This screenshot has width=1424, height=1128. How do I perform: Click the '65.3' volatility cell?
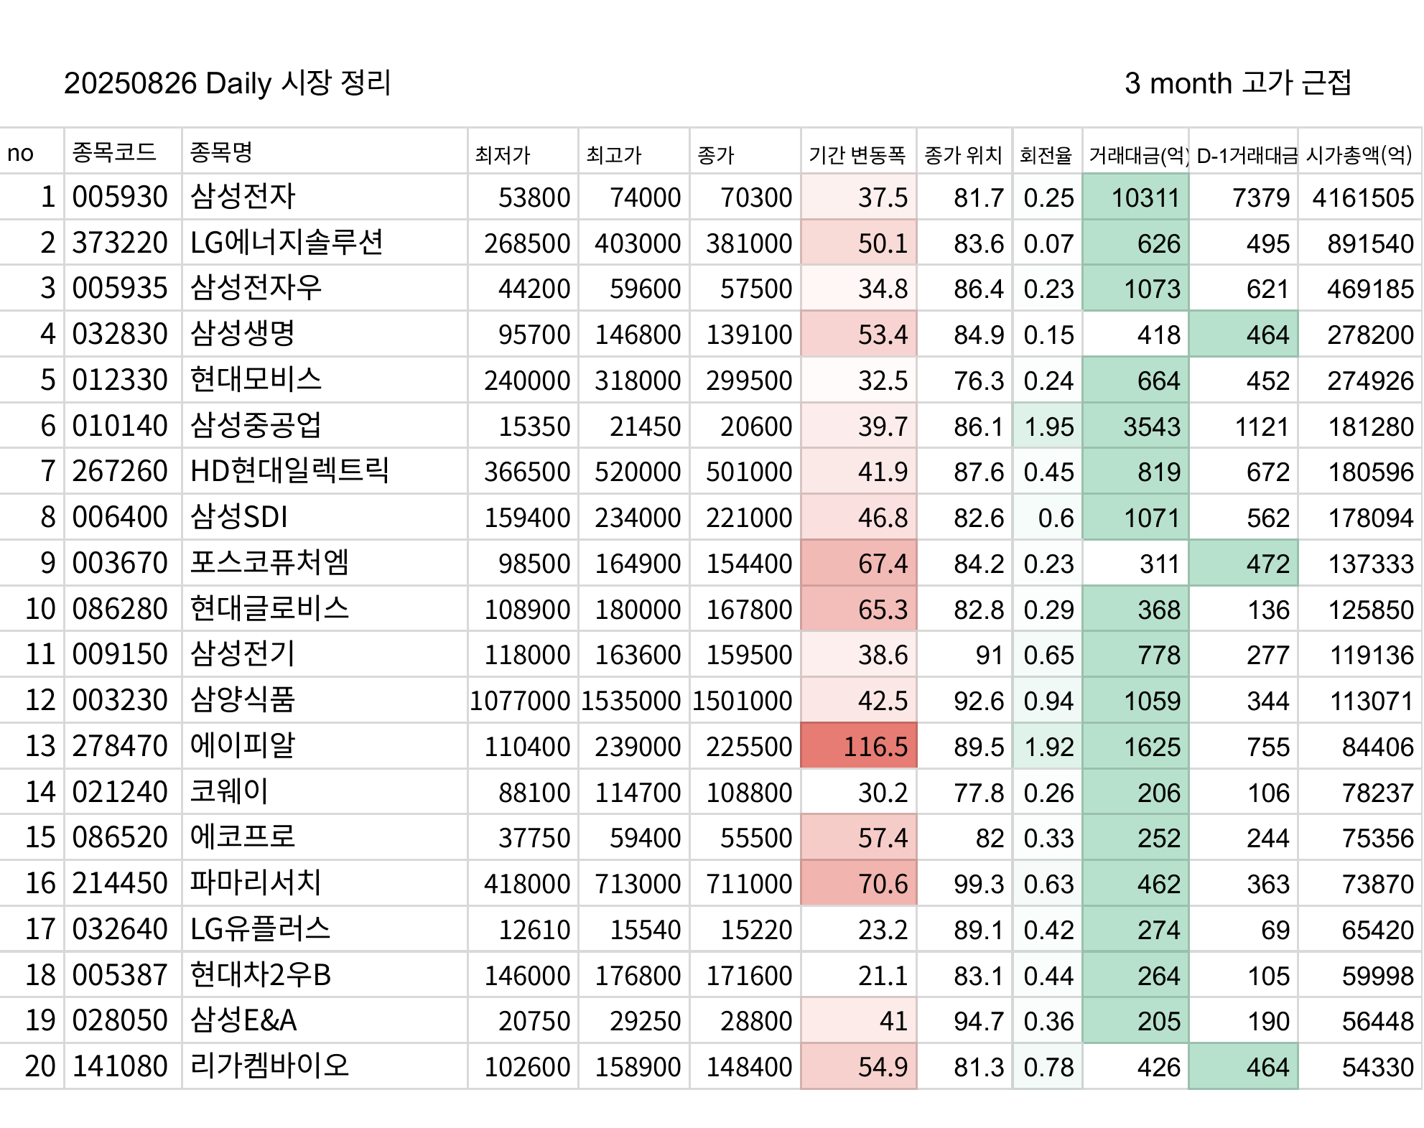pos(859,609)
